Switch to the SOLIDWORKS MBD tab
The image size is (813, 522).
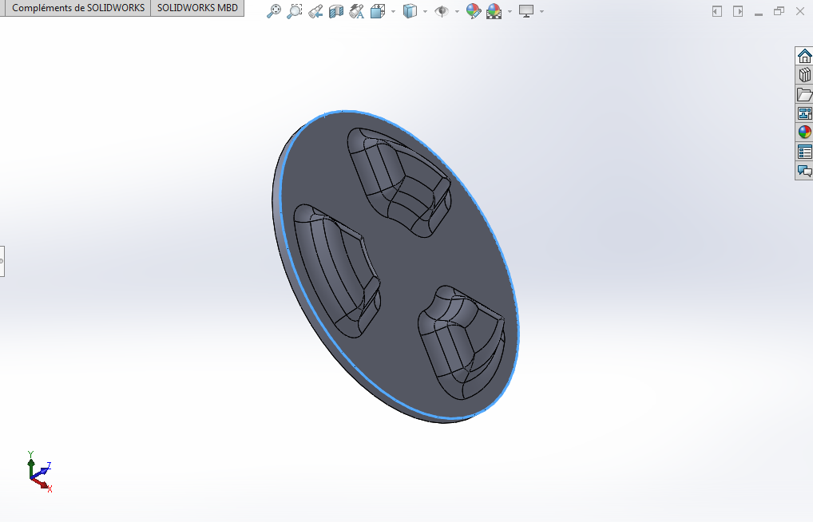pos(197,8)
